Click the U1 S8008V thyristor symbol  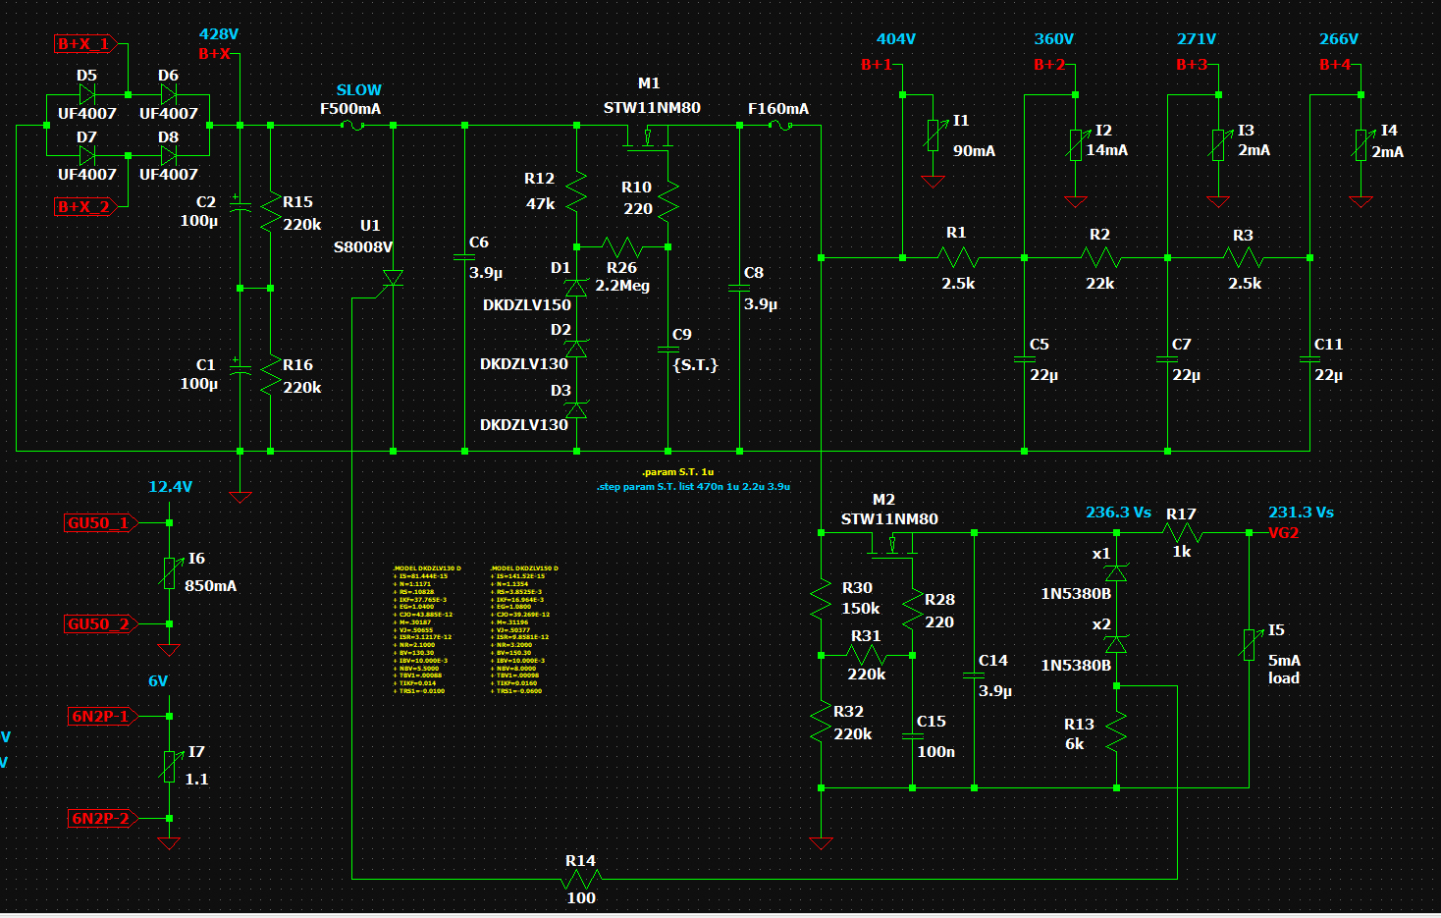(393, 279)
